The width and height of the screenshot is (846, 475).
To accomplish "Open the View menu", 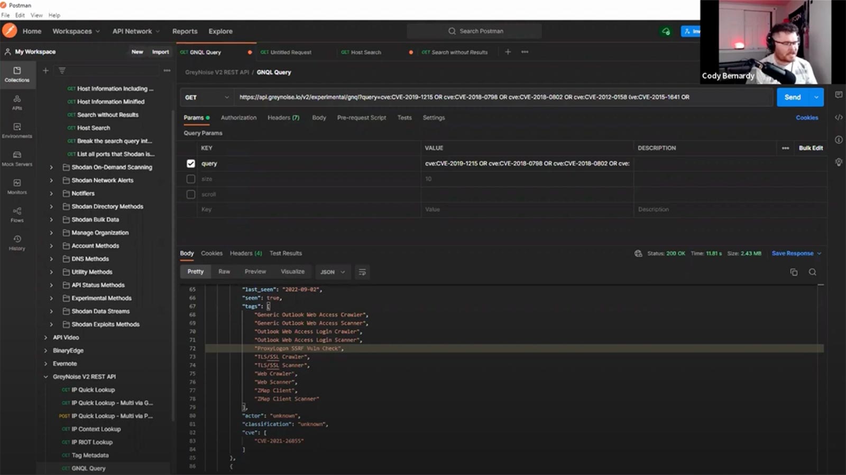I will coord(36,15).
